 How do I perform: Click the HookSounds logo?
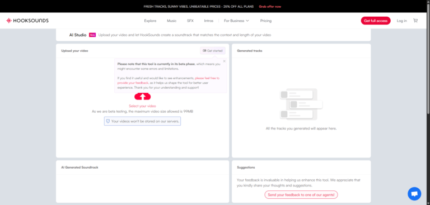point(27,21)
